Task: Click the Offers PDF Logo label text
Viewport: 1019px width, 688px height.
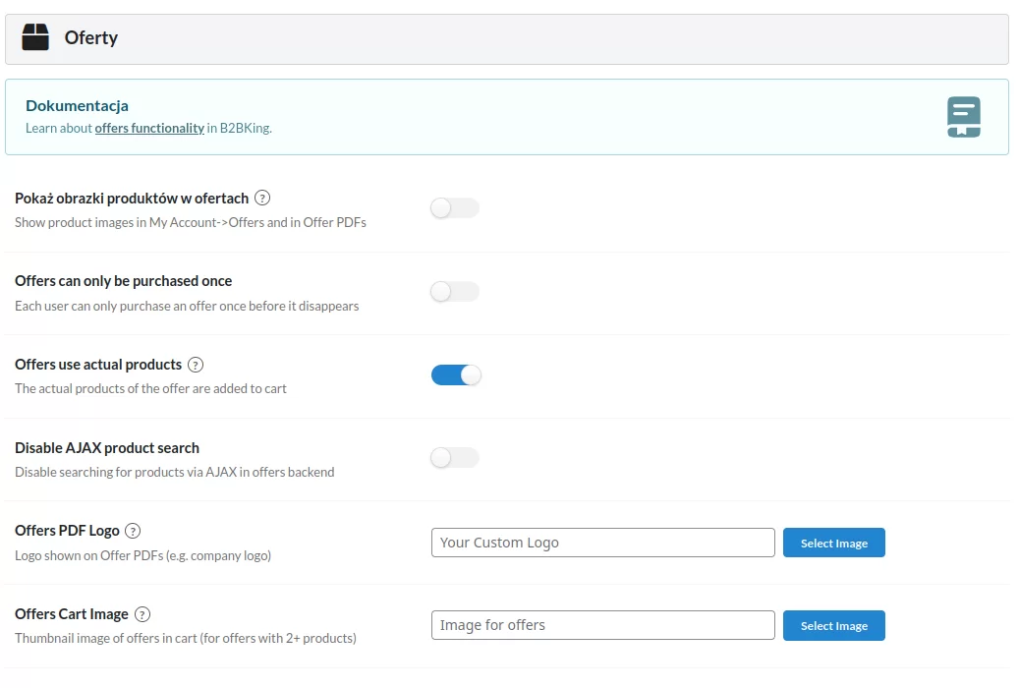Action: click(x=67, y=531)
